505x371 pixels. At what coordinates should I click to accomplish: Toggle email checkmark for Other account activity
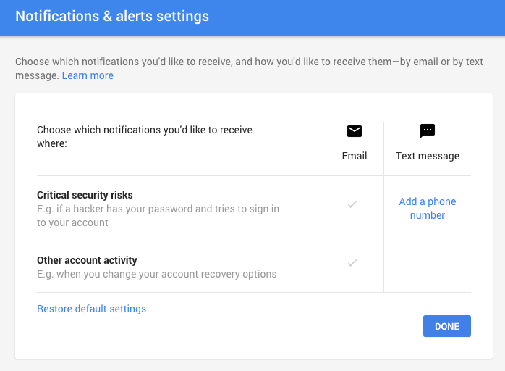coord(352,263)
